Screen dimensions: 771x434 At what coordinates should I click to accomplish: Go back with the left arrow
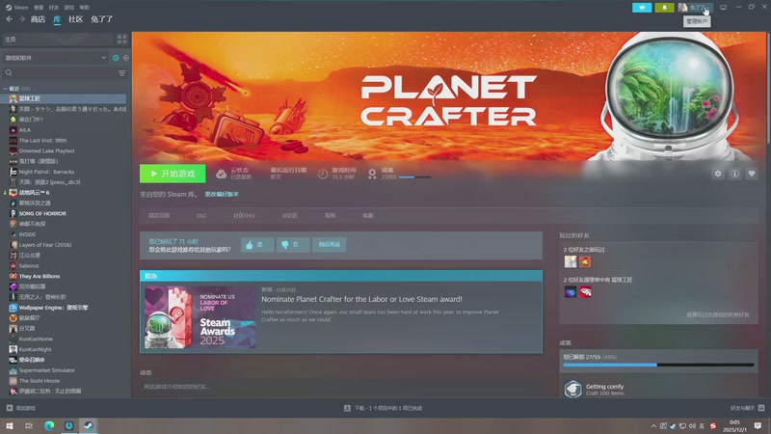(x=10, y=19)
